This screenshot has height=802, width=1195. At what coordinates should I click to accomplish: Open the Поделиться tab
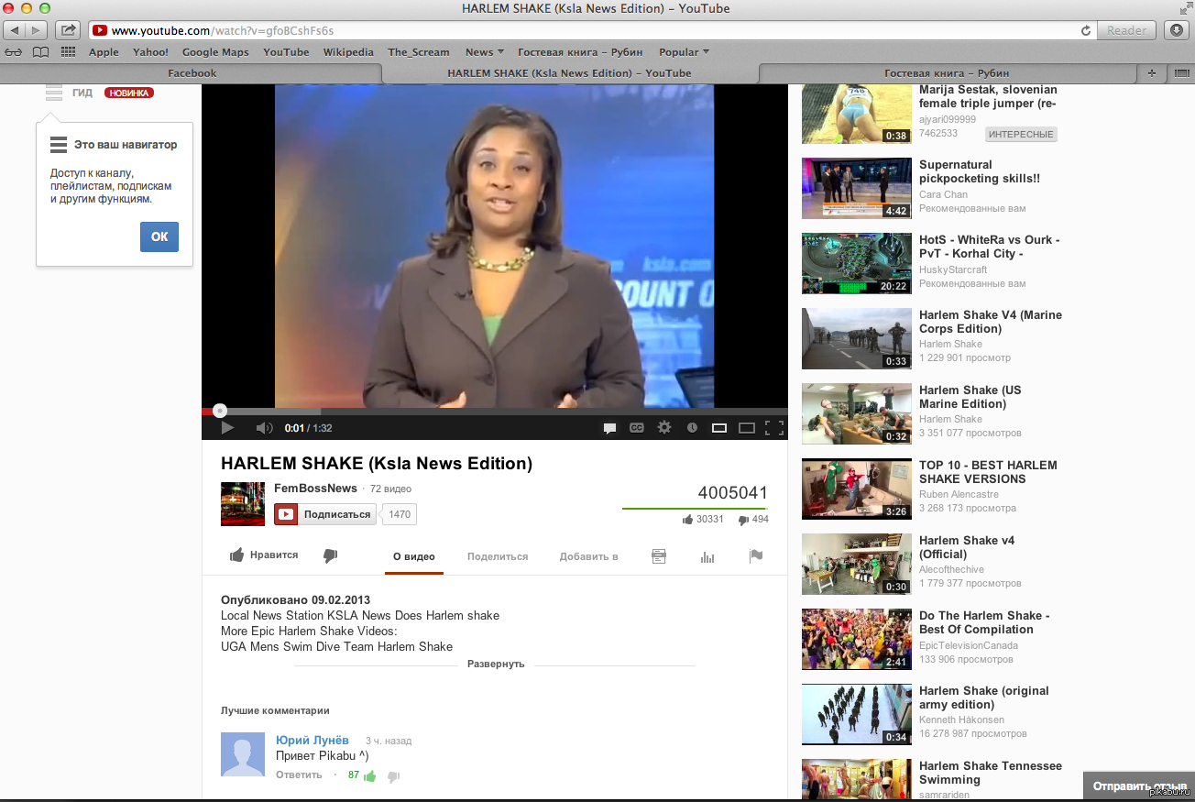click(x=498, y=556)
